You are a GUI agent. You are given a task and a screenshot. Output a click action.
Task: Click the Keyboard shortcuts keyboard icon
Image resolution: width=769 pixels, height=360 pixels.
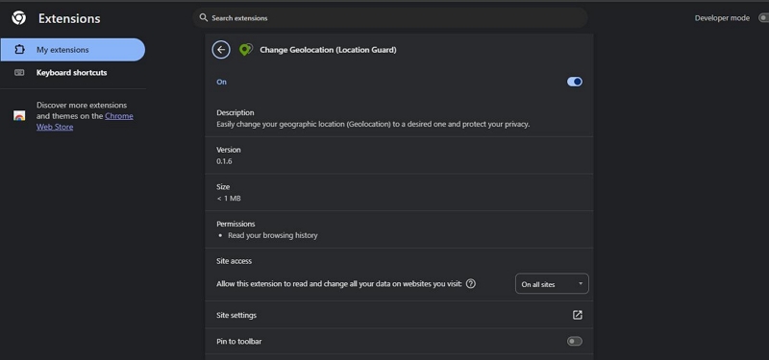pos(19,73)
